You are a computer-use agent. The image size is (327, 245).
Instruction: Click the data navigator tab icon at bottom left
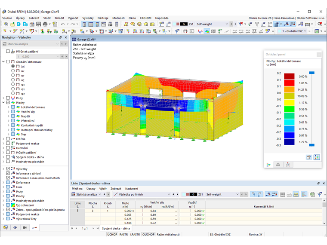6,227
